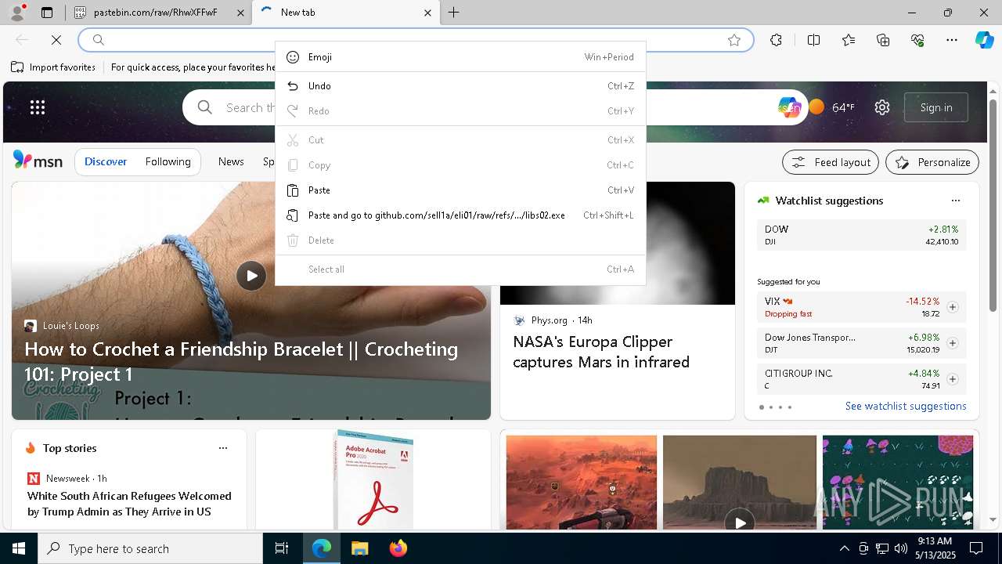This screenshot has width=1002, height=564.
Task: Click the volume icon in the tray
Action: tap(900, 548)
